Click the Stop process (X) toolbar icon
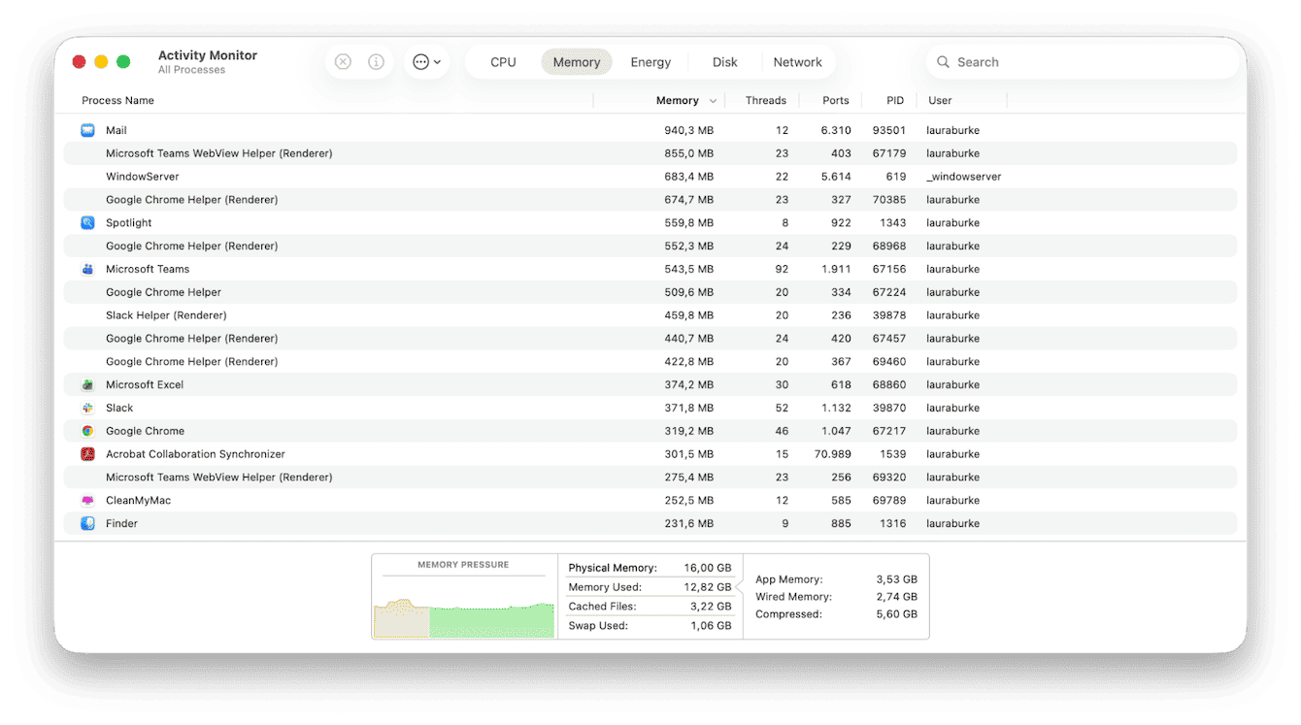The width and height of the screenshot is (1301, 725). pos(343,61)
